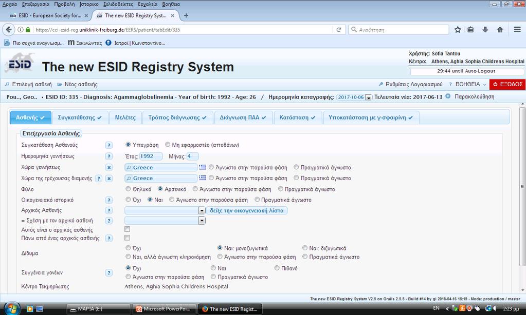The height and width of the screenshot is (315, 526).
Task: Select Πιθανό for Συγγένεια γονέων
Action: [x=277, y=268]
